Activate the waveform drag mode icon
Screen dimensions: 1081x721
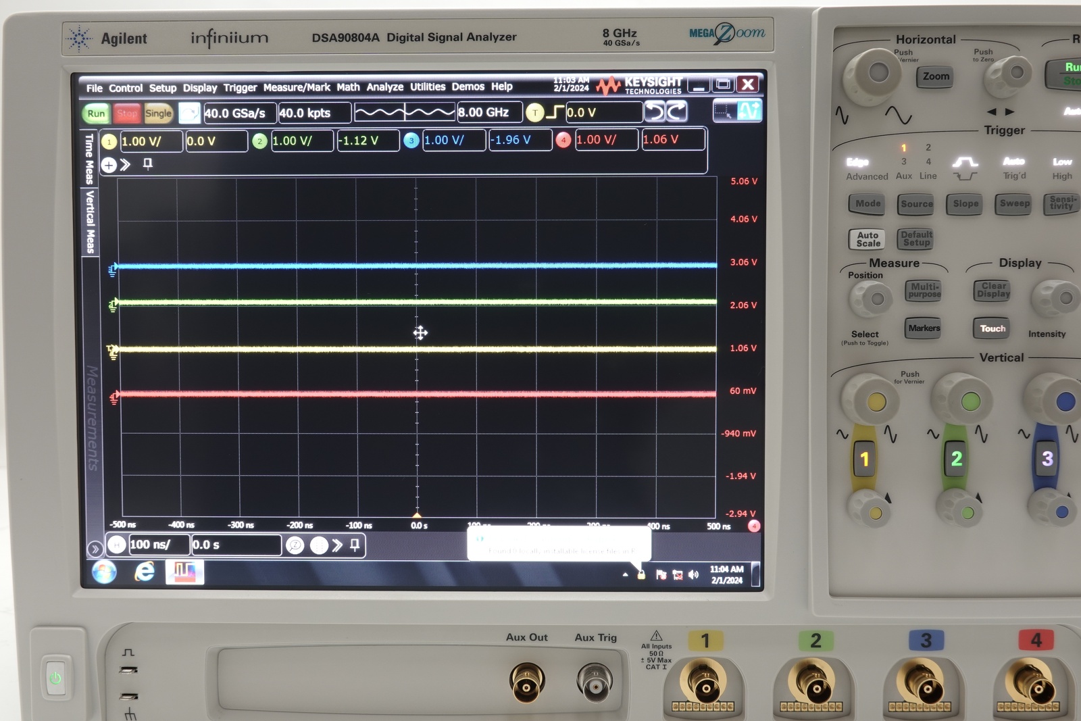point(749,111)
